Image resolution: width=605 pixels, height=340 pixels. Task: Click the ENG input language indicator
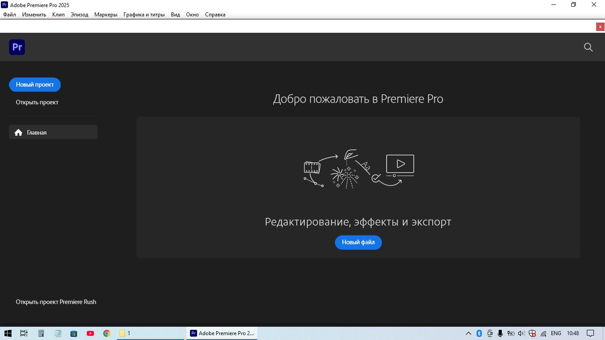coord(556,333)
